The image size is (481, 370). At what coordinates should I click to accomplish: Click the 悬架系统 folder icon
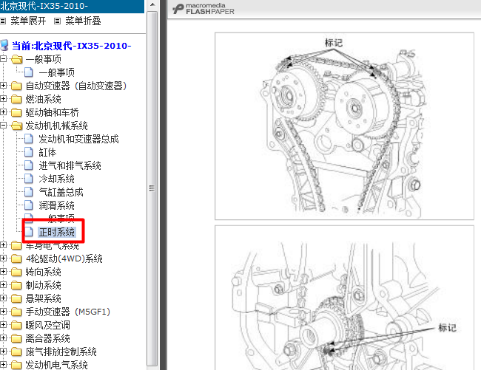click(x=16, y=298)
